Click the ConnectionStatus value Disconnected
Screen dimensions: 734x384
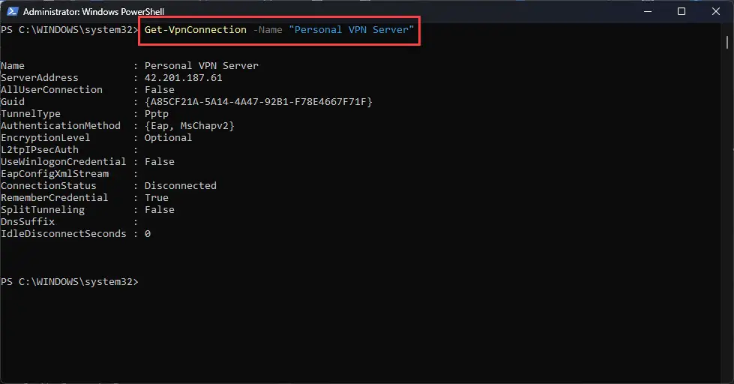tap(180, 185)
